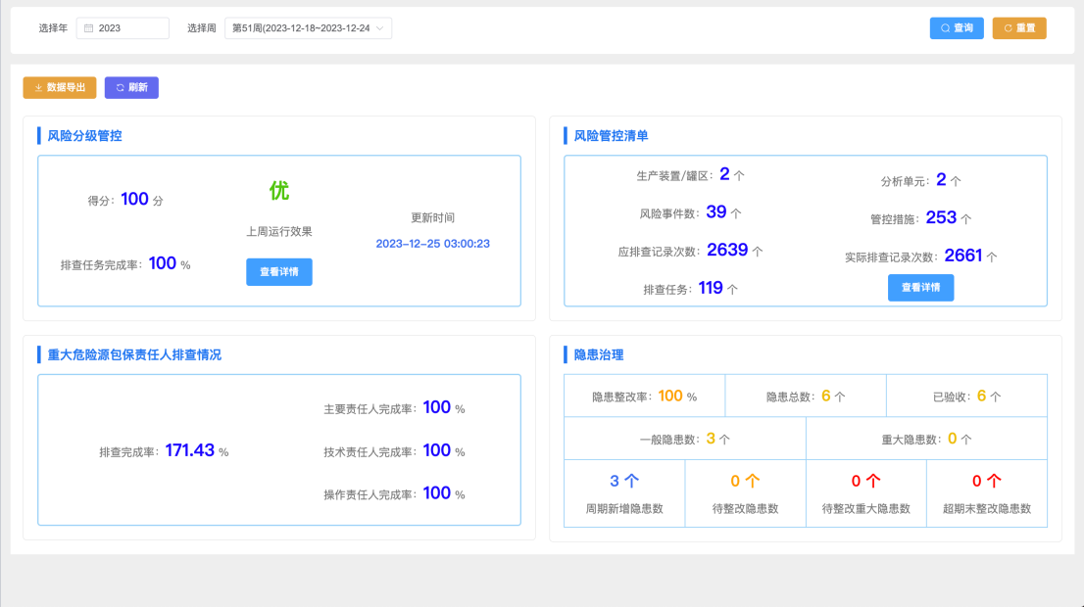Click the 隐患治理 panel title icon
The height and width of the screenshot is (607, 1084).
click(x=567, y=353)
